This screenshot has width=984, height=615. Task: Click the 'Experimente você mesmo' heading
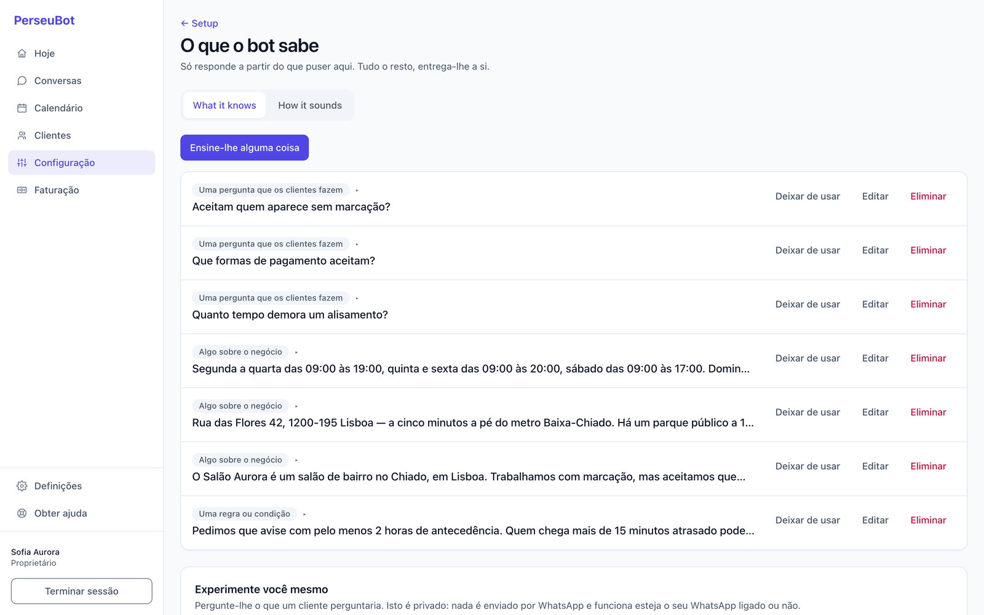[261, 589]
